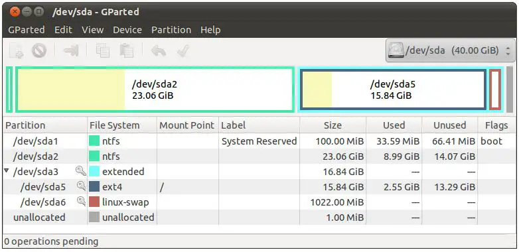The image size is (519, 252).
Task: Click the red linux-swap color swatch
Action: coord(94,202)
